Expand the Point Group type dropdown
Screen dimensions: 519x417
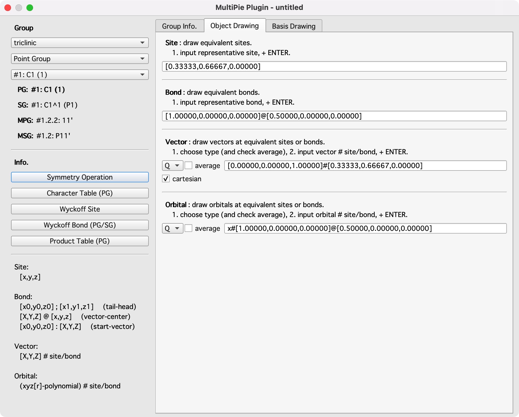[80, 59]
